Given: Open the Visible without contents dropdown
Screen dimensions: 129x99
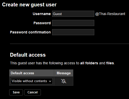Looking at the screenshot, I should coord(32,81).
